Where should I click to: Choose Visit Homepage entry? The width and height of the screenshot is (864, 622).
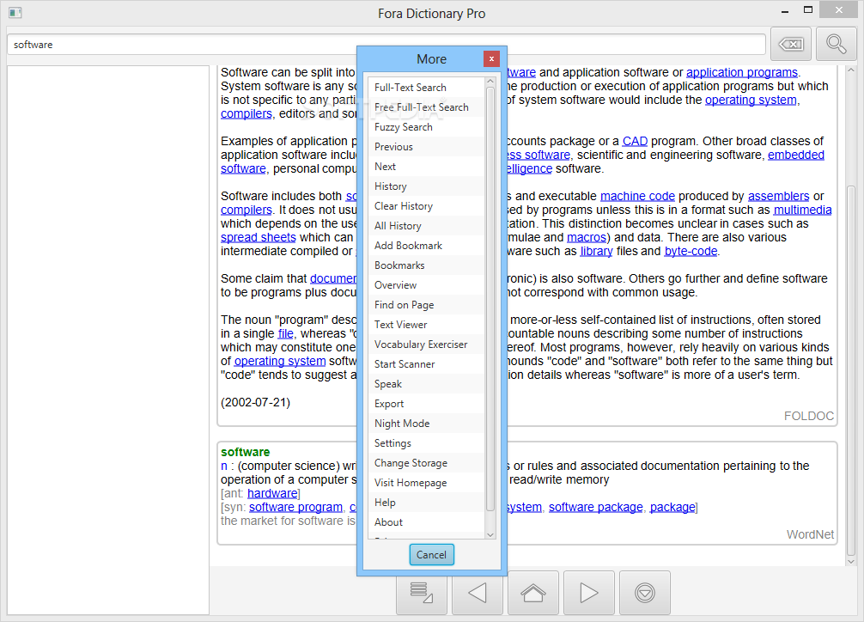(x=426, y=483)
